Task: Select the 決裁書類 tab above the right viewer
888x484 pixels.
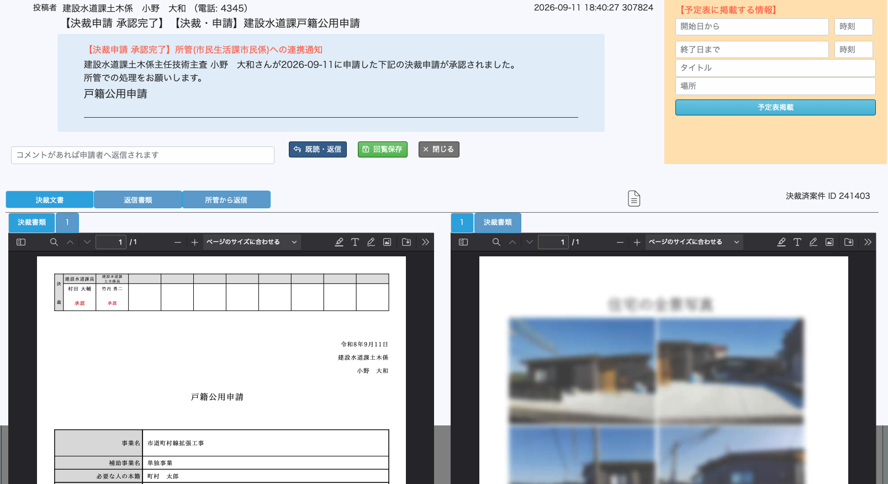Action: tap(498, 223)
